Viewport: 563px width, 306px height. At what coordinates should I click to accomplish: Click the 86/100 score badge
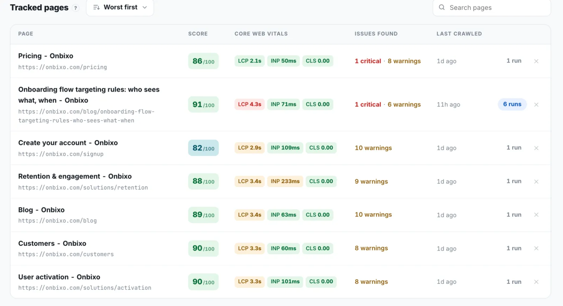pyautogui.click(x=203, y=61)
